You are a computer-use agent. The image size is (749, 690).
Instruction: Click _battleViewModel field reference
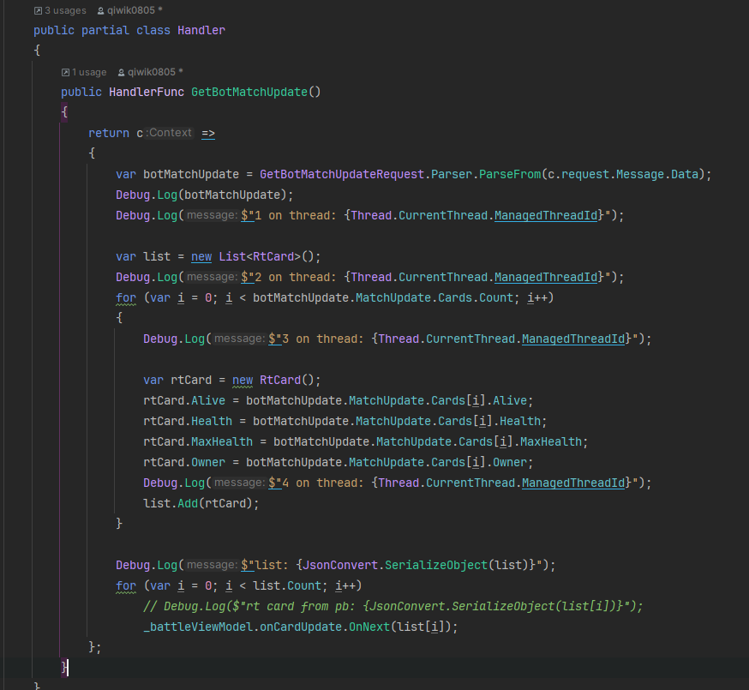click(198, 626)
